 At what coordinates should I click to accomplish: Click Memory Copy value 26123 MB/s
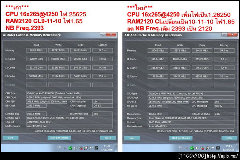[80, 50]
